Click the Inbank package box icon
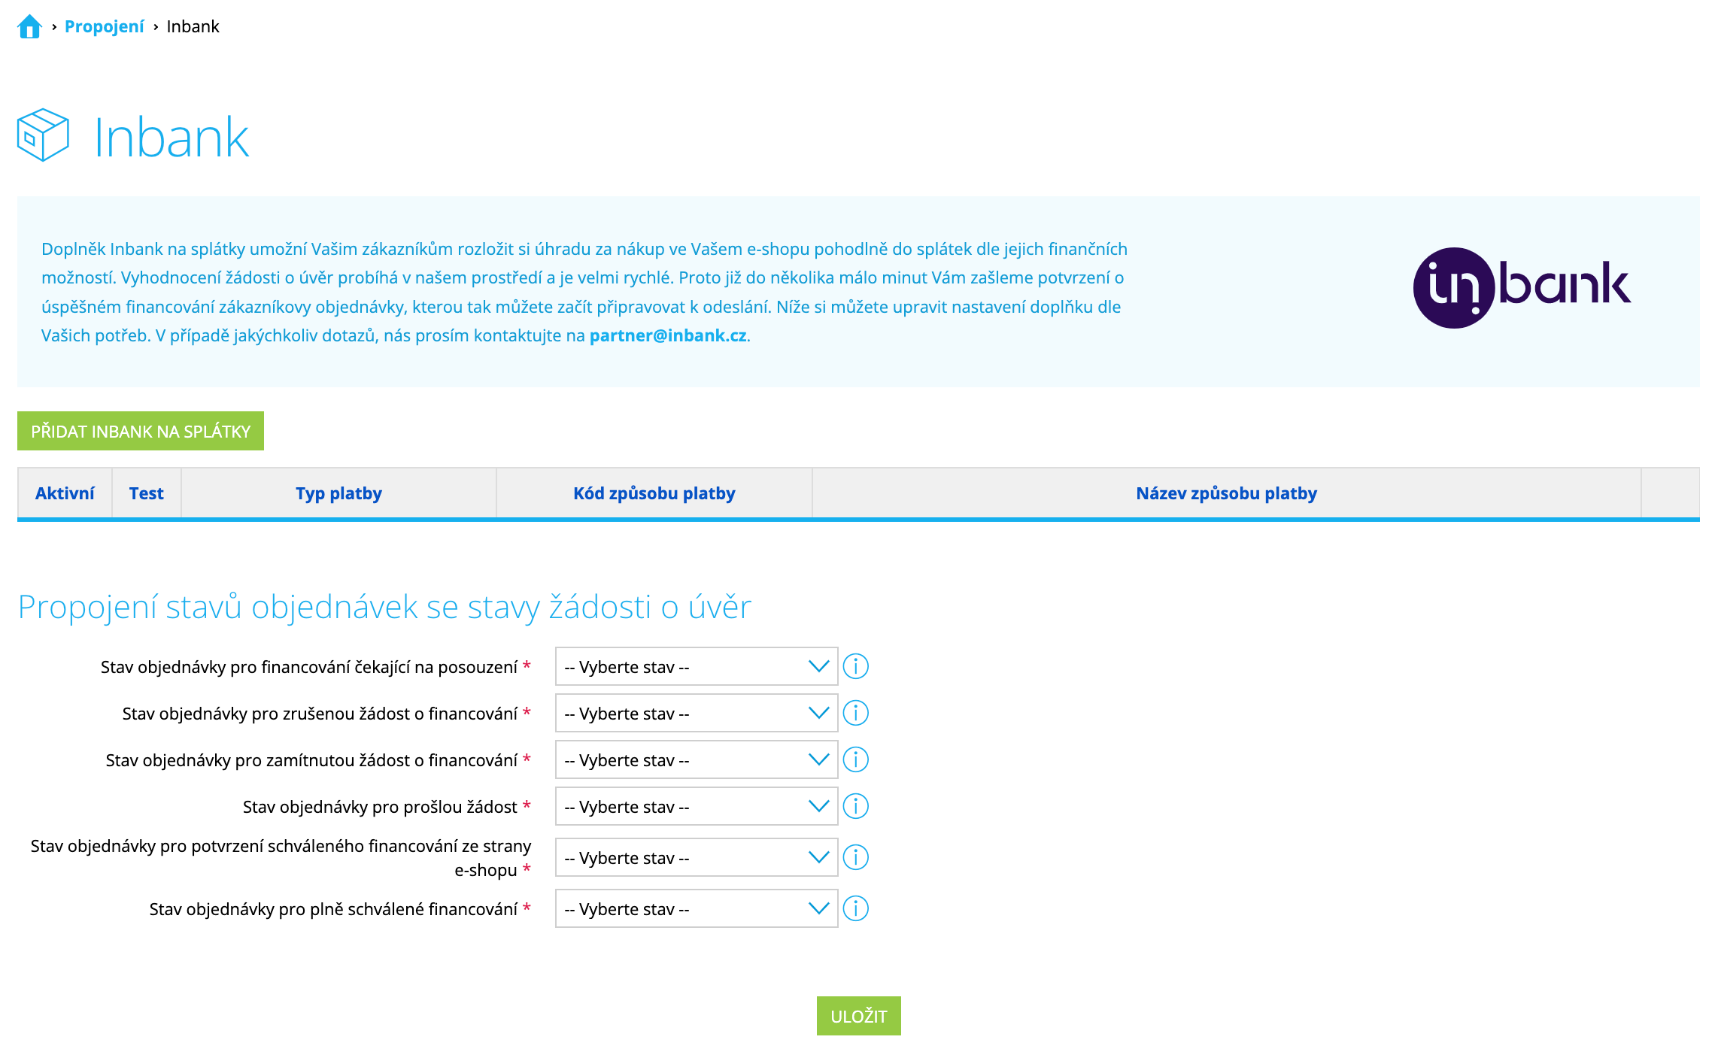 click(43, 135)
